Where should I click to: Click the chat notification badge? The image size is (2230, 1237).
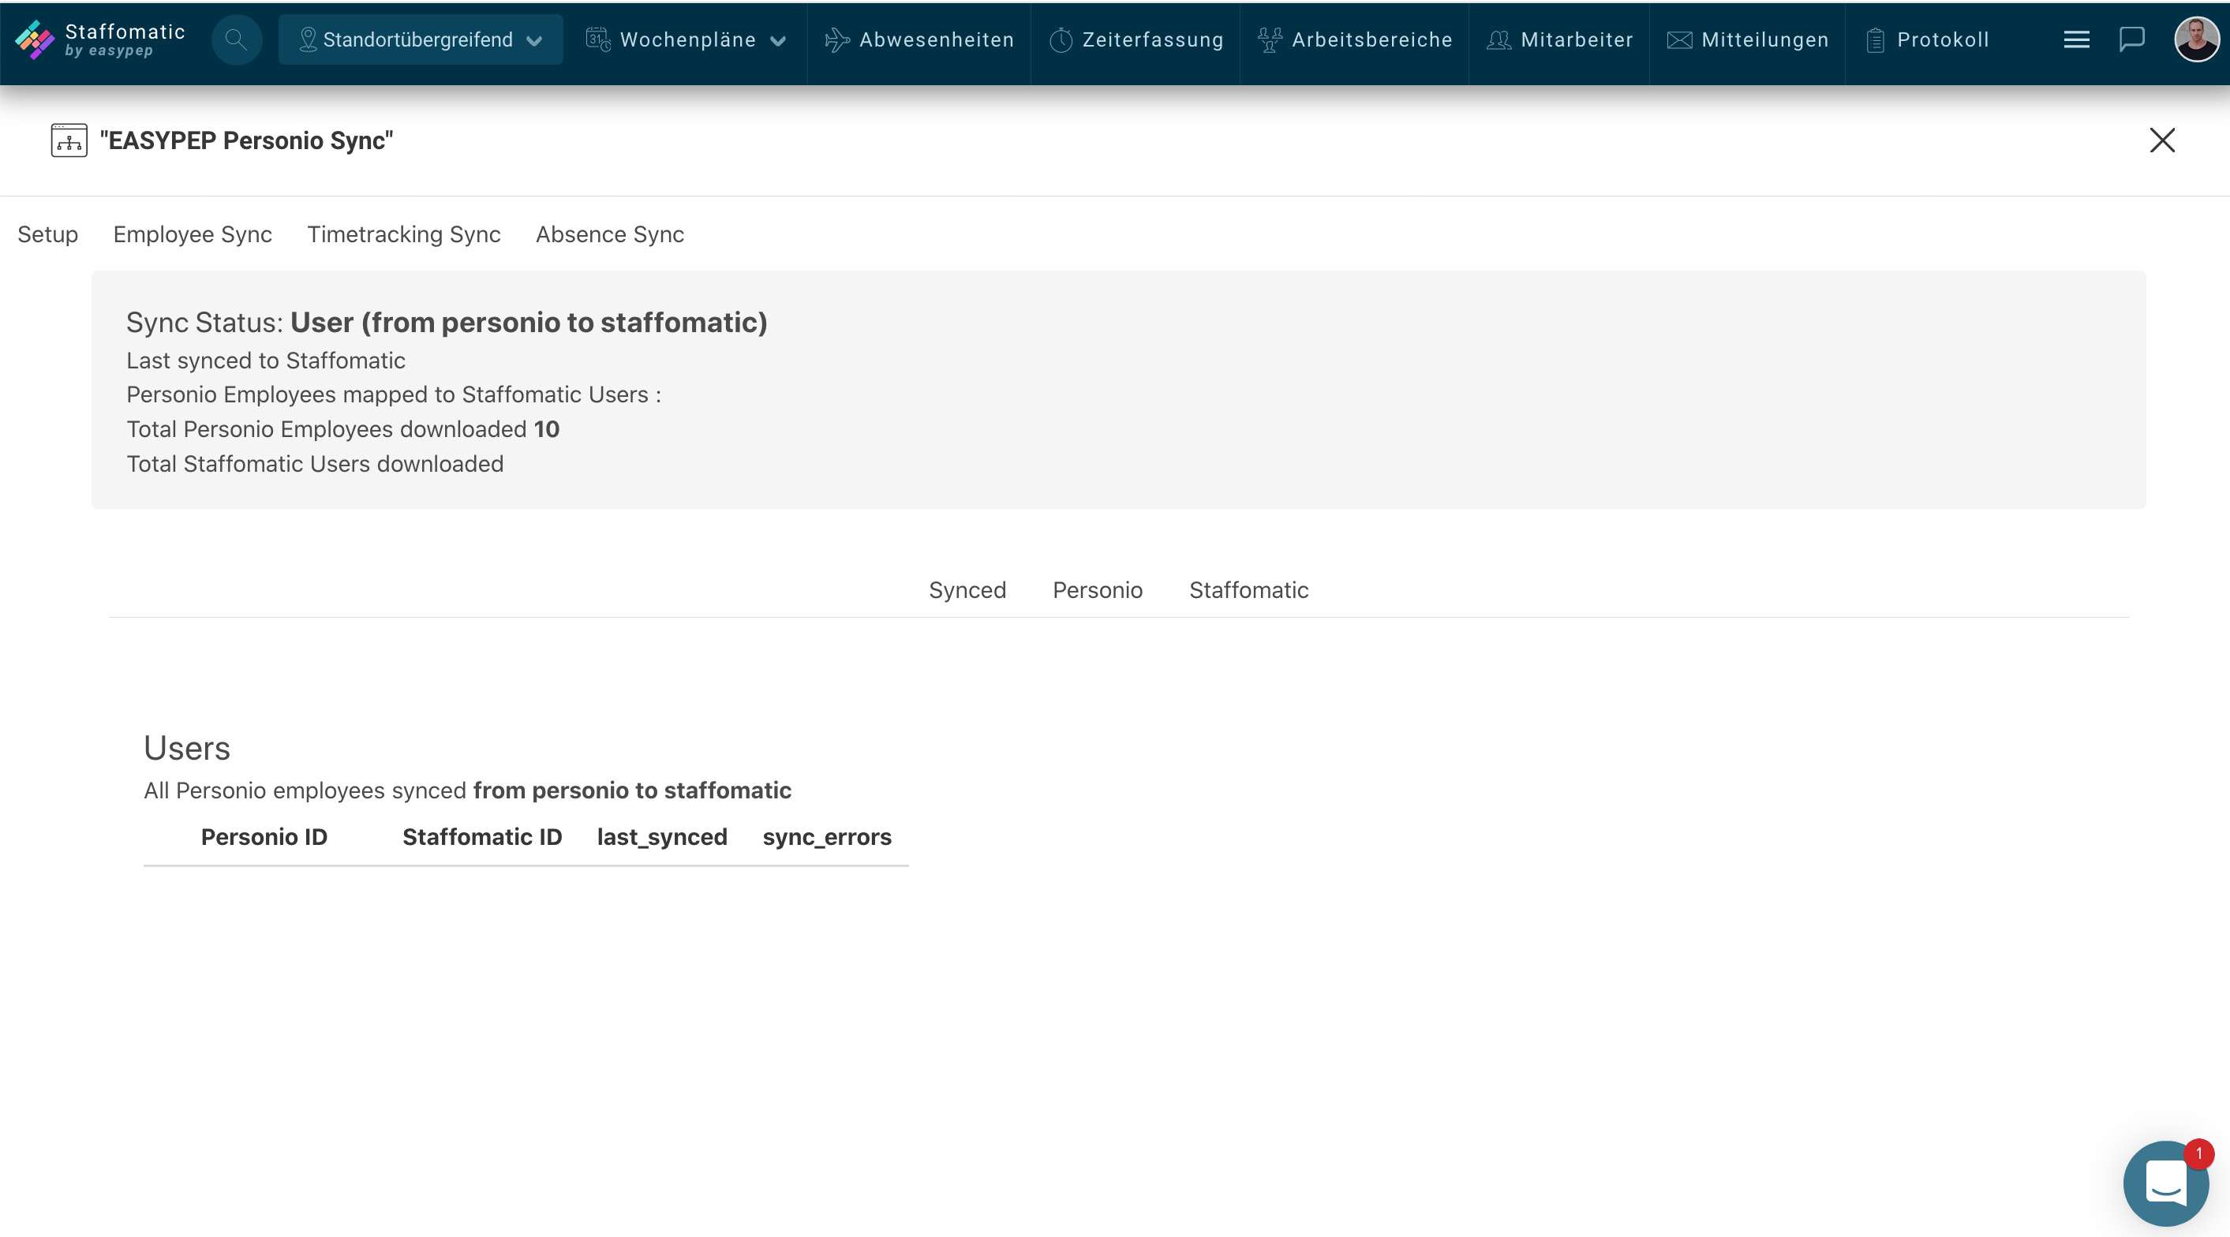pos(2198,1154)
